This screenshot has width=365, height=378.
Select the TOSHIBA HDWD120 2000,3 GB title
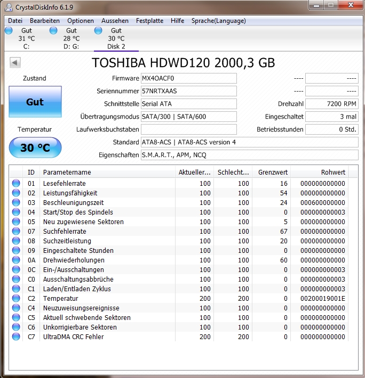[184, 63]
